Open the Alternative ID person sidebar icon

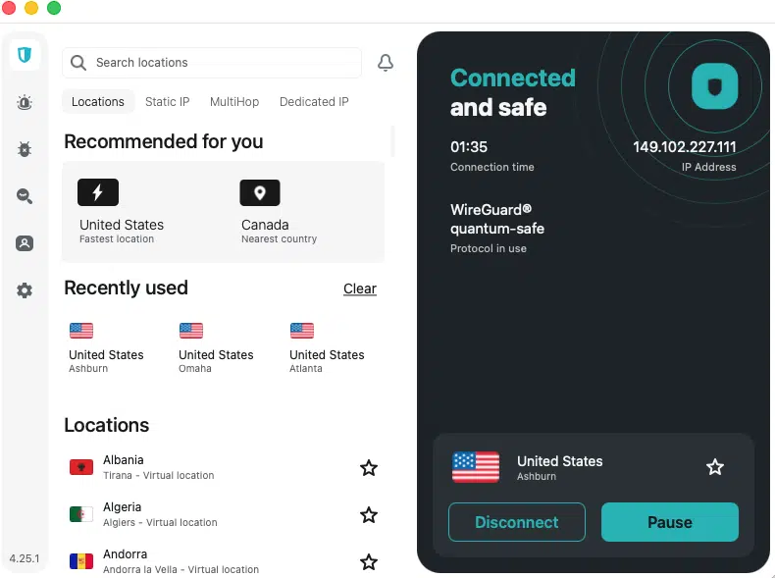pos(25,242)
